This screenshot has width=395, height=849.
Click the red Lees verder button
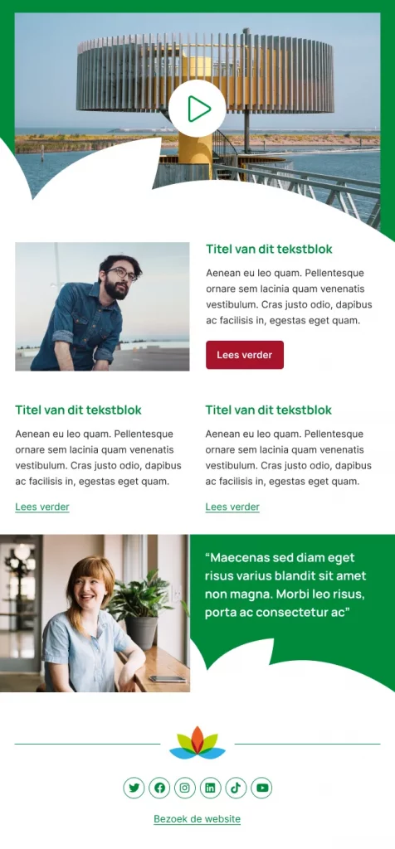[244, 355]
